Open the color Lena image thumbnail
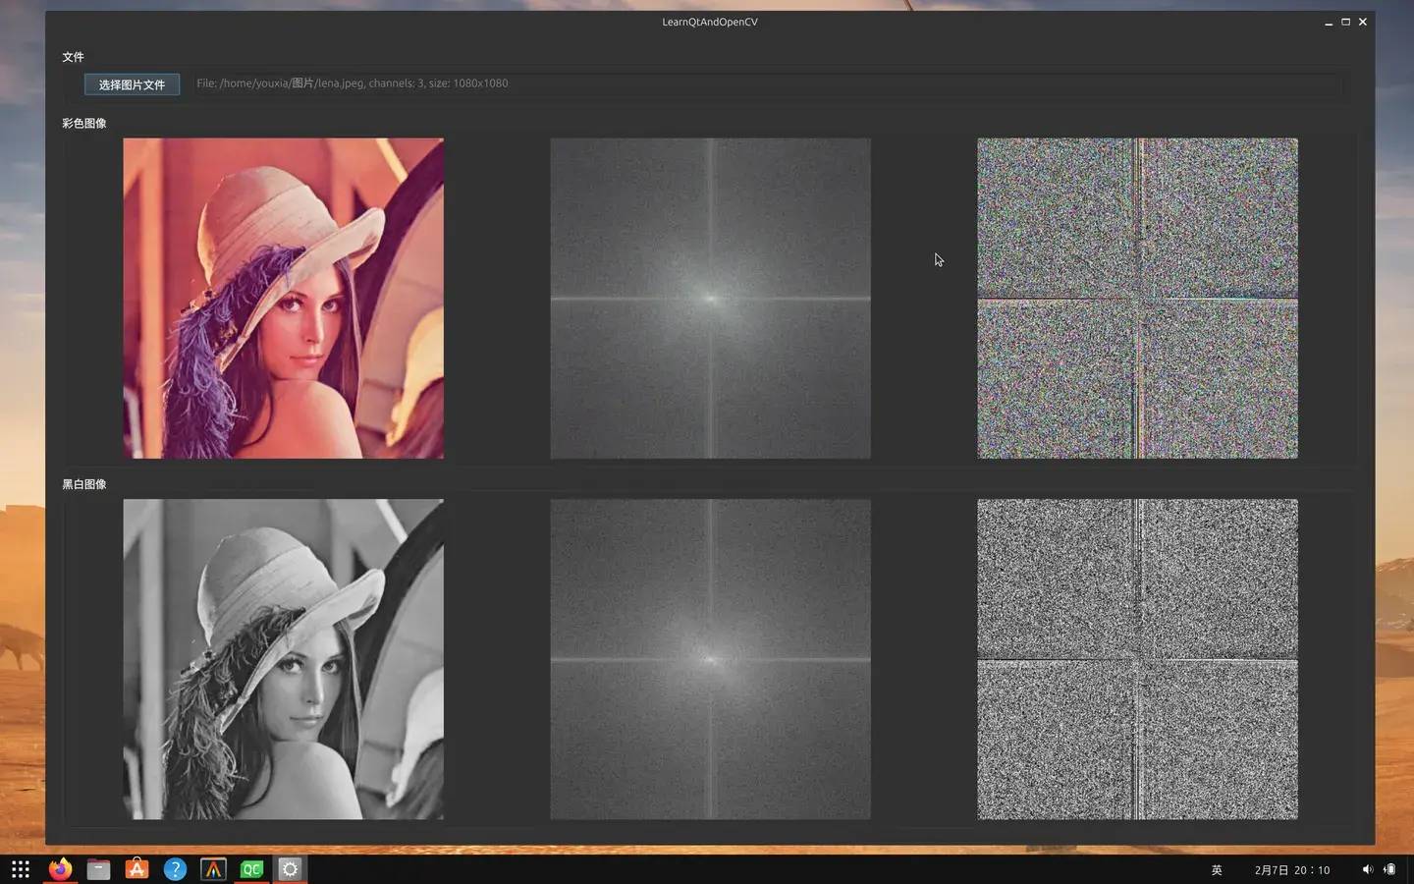1414x884 pixels. (x=283, y=298)
